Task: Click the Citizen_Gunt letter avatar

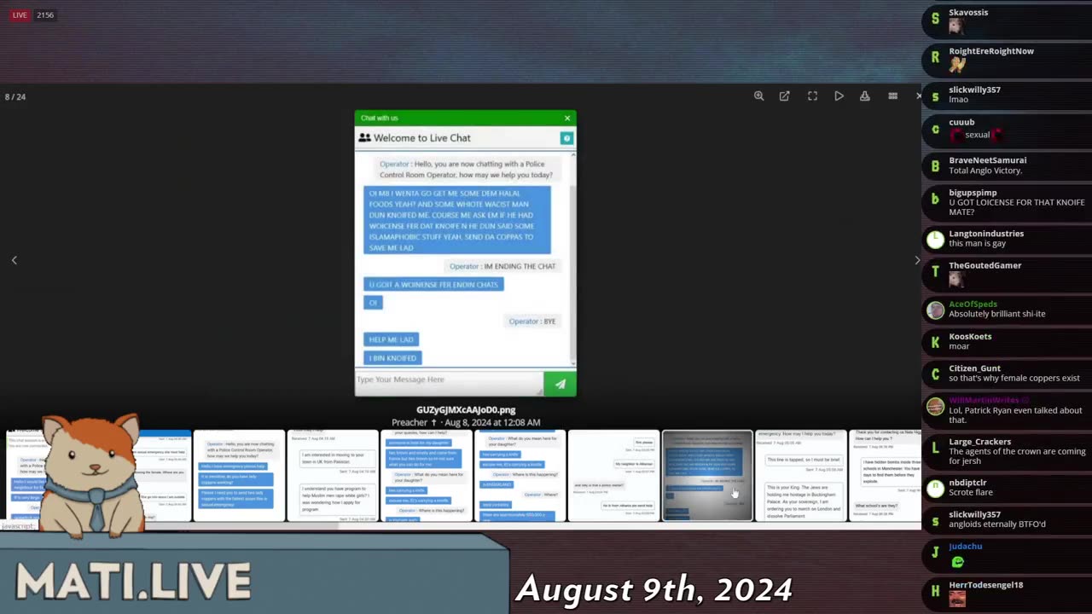Action: click(935, 374)
